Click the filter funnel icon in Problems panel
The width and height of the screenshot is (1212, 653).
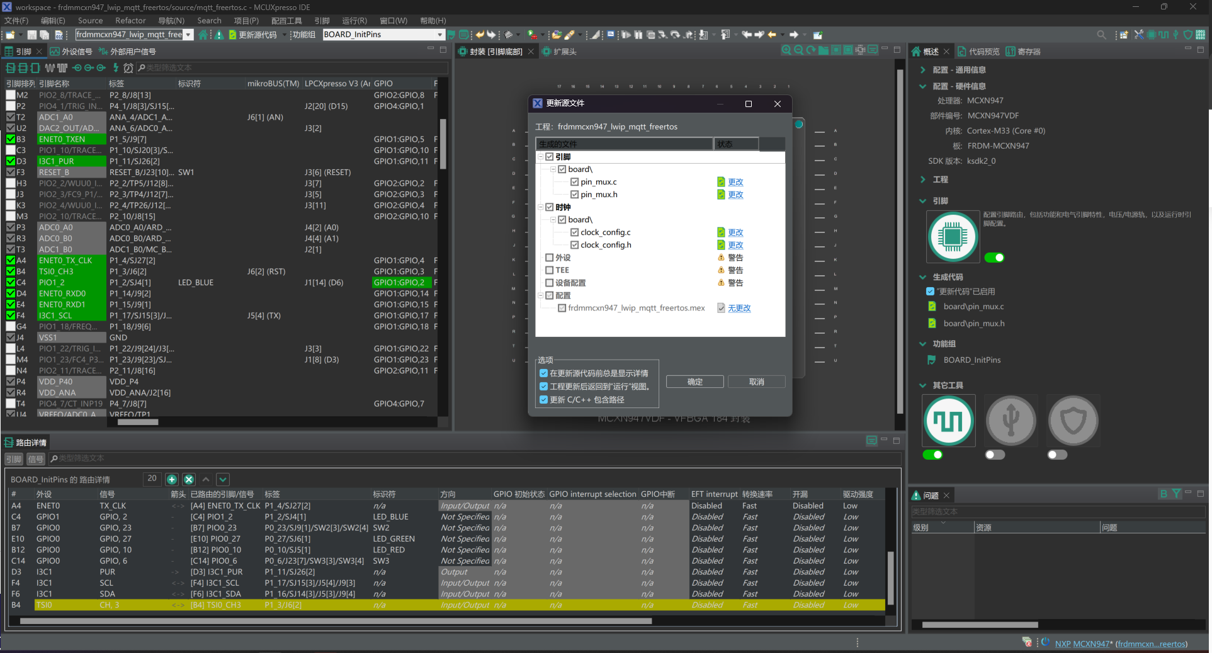[x=1176, y=494]
